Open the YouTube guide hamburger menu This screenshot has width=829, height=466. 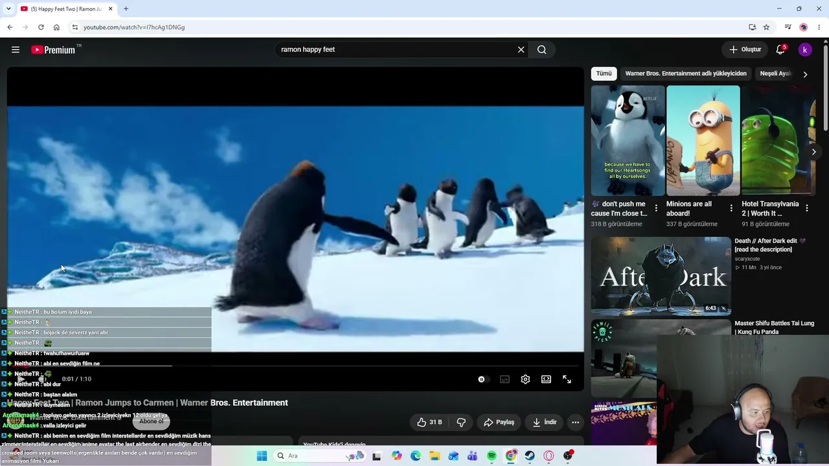pos(16,50)
